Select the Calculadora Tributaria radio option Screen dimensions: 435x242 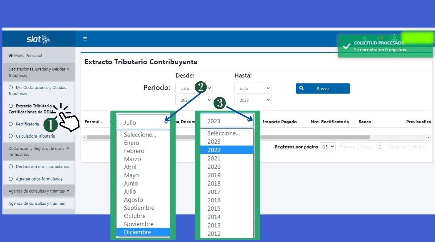point(11,136)
